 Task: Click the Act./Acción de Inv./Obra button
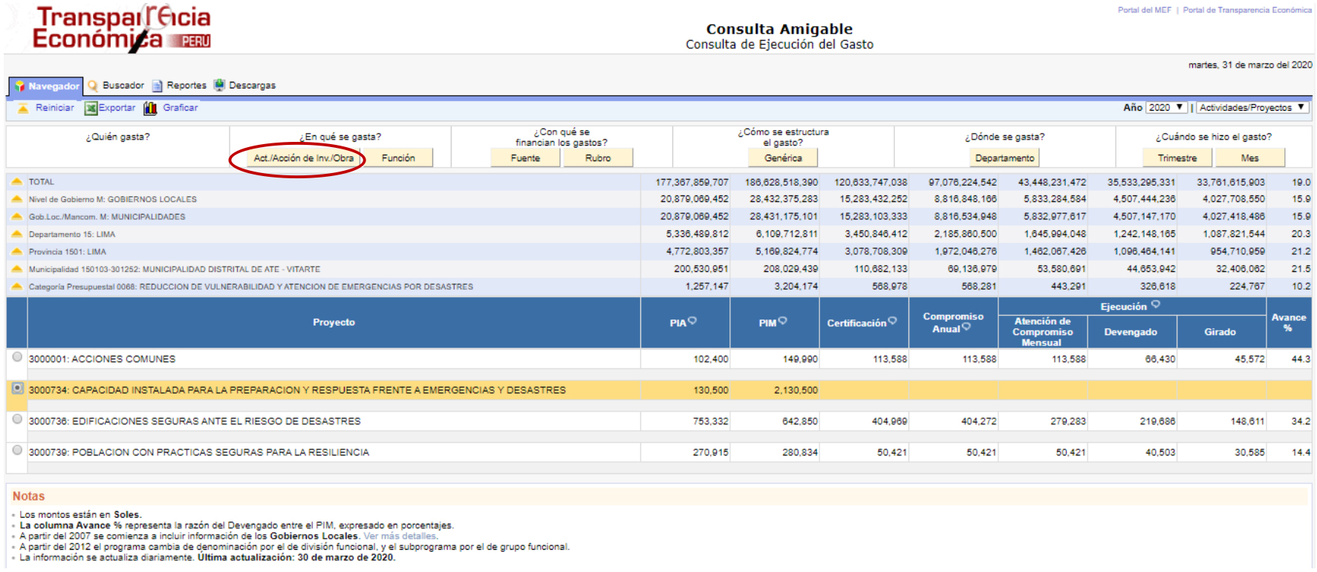[303, 158]
